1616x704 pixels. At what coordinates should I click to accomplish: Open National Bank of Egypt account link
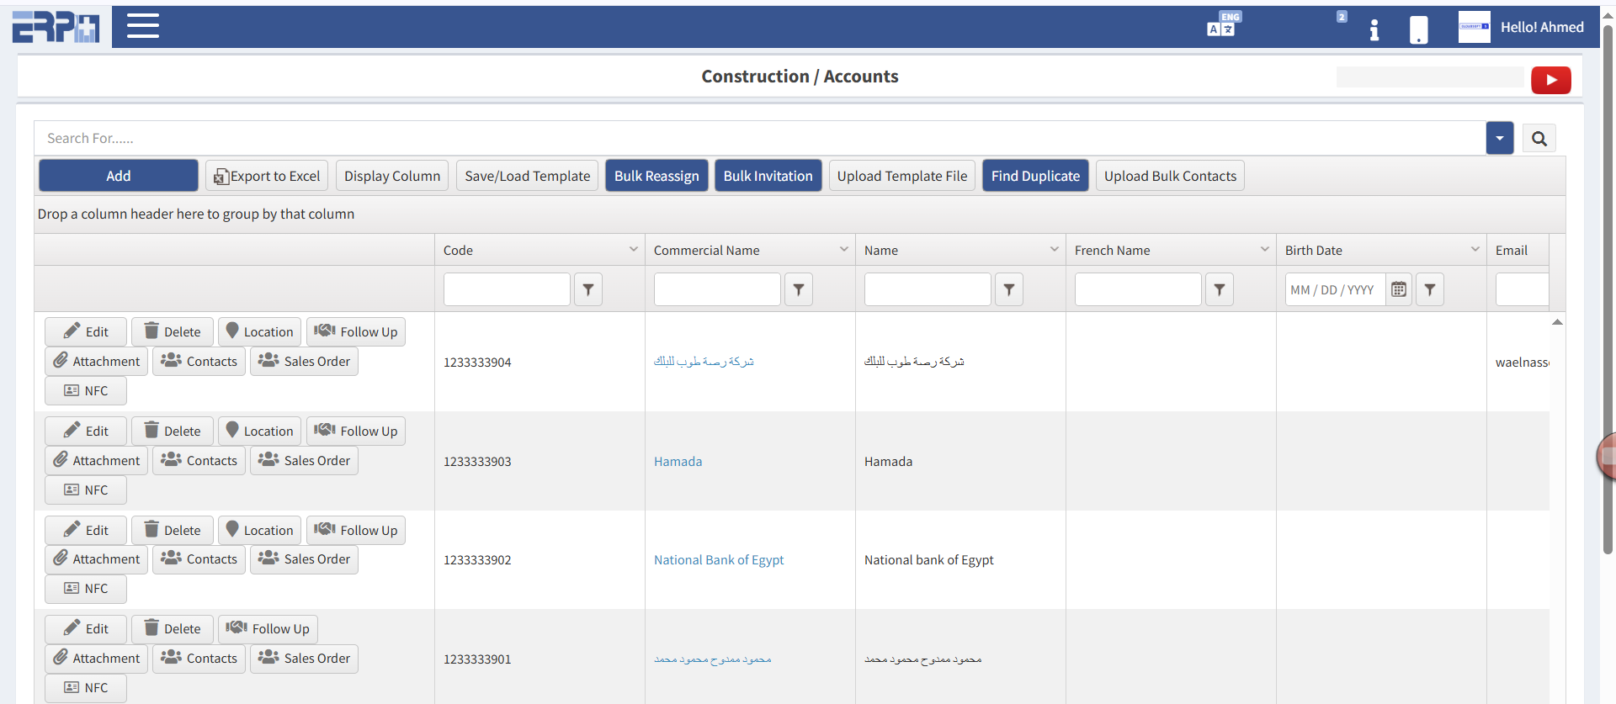[718, 560]
